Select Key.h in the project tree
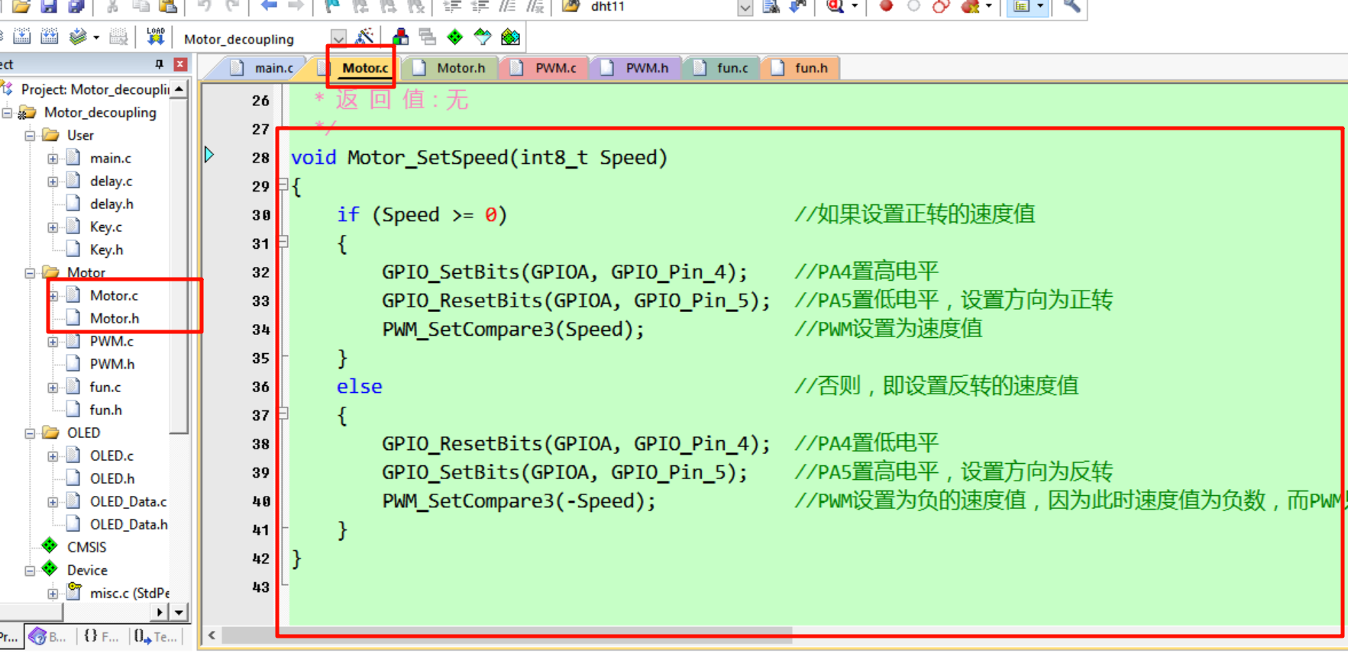Viewport: 1348px width, 653px height. coord(106,250)
